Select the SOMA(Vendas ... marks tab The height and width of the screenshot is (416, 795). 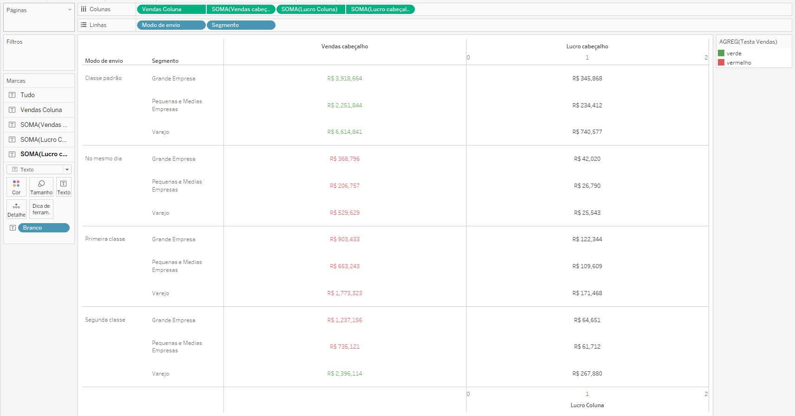(39, 125)
